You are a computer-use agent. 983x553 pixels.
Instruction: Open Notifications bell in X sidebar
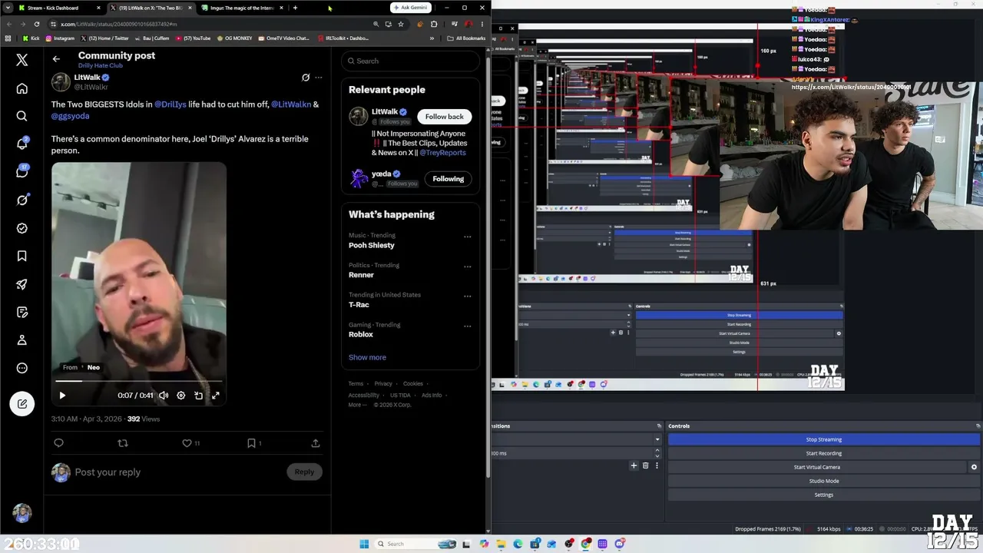click(22, 144)
